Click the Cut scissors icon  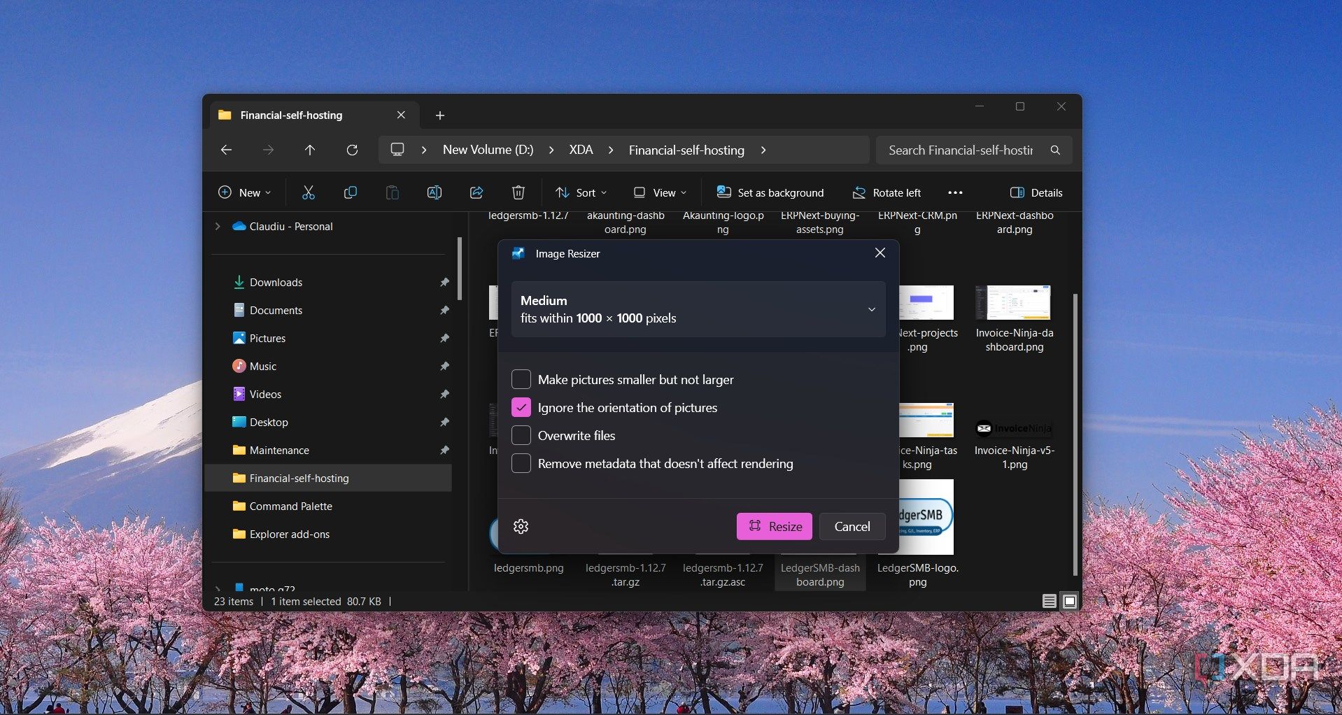tap(308, 192)
